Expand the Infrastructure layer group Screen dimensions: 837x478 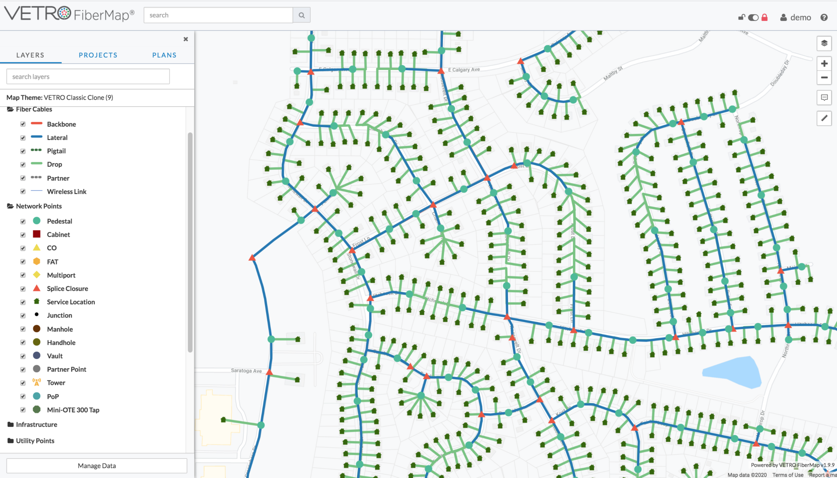[x=36, y=425]
